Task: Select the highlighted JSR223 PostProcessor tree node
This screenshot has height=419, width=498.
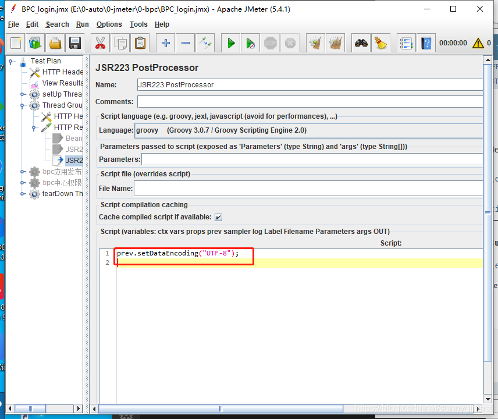Action: (x=74, y=160)
